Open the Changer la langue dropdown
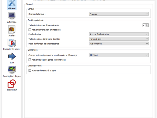The image size is (157, 118). tap(118, 14)
